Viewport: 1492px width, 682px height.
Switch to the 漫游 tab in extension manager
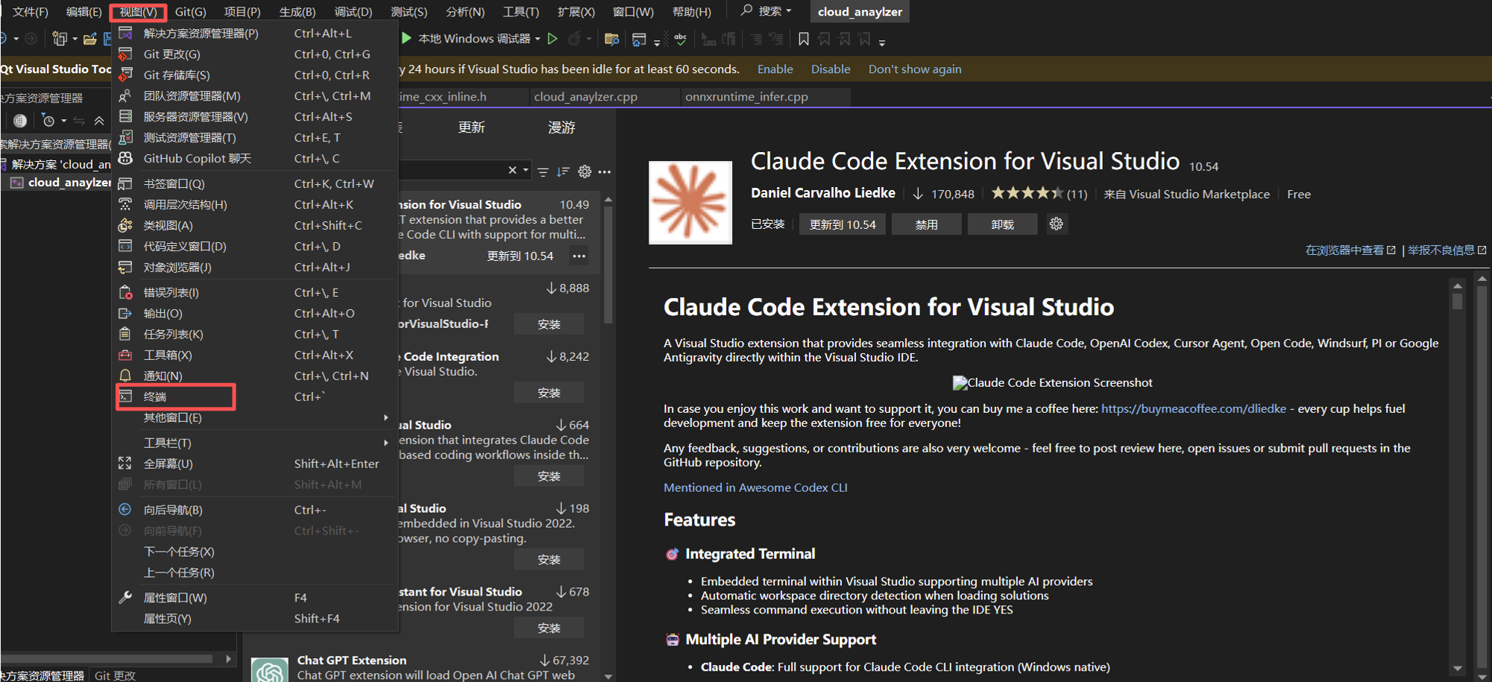tap(561, 127)
